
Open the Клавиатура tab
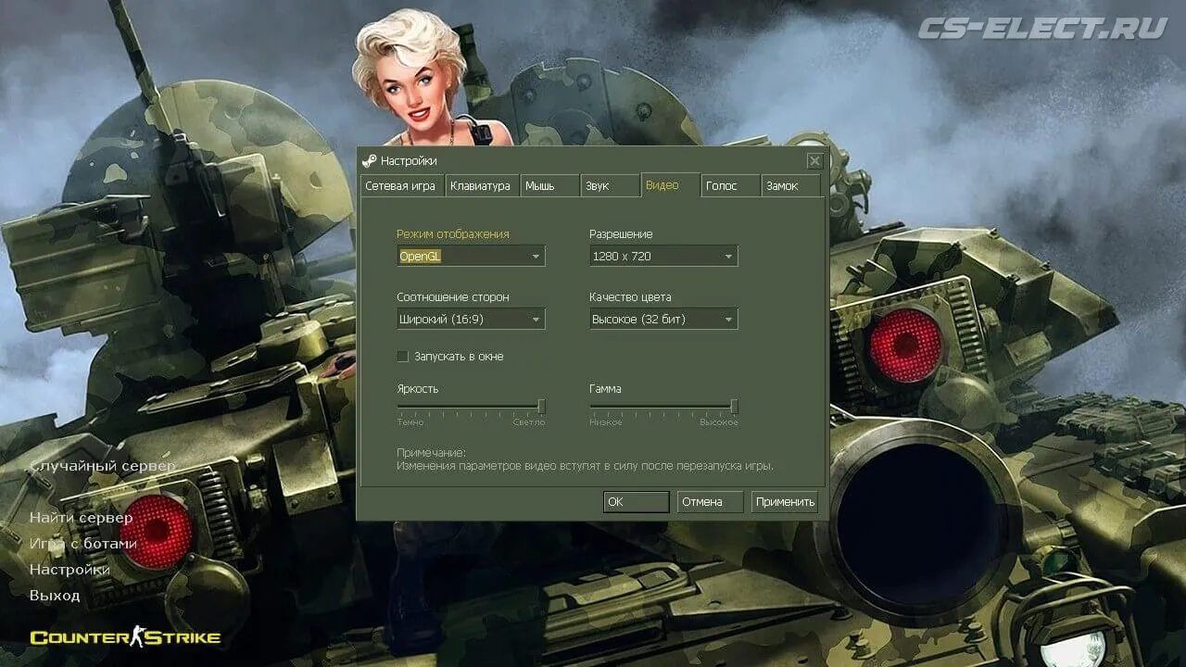[481, 185]
